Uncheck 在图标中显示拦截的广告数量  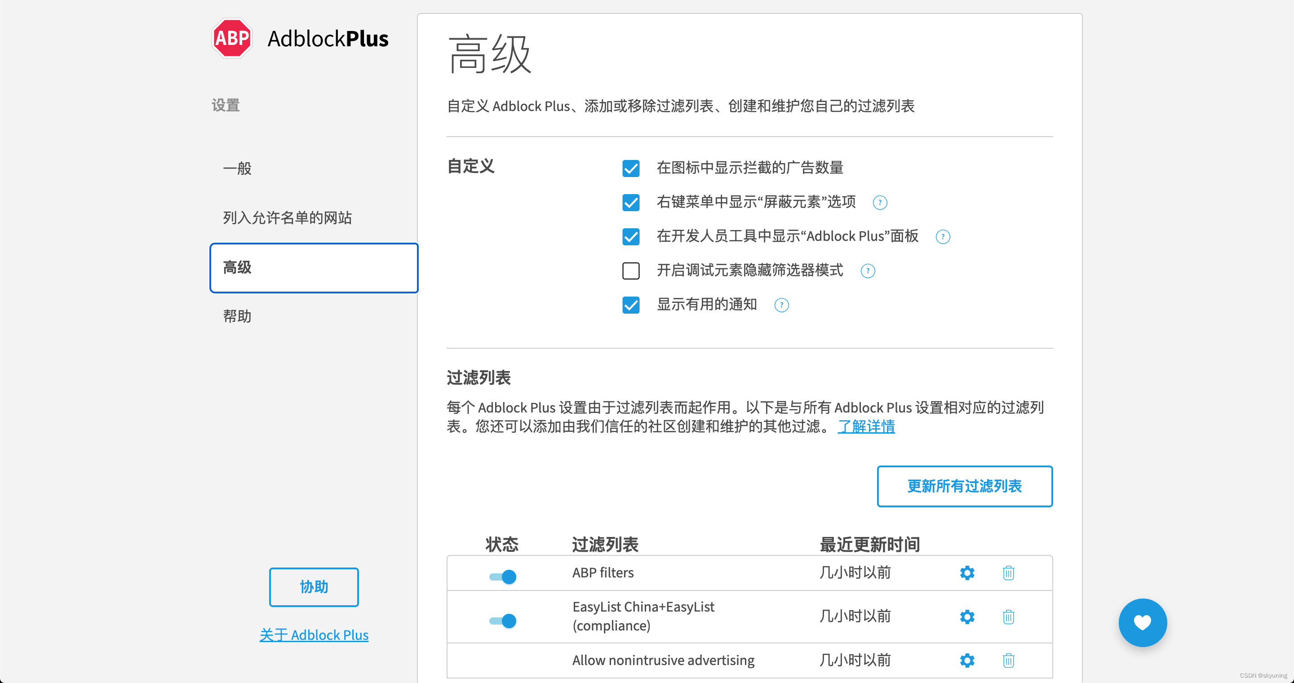[x=631, y=168]
